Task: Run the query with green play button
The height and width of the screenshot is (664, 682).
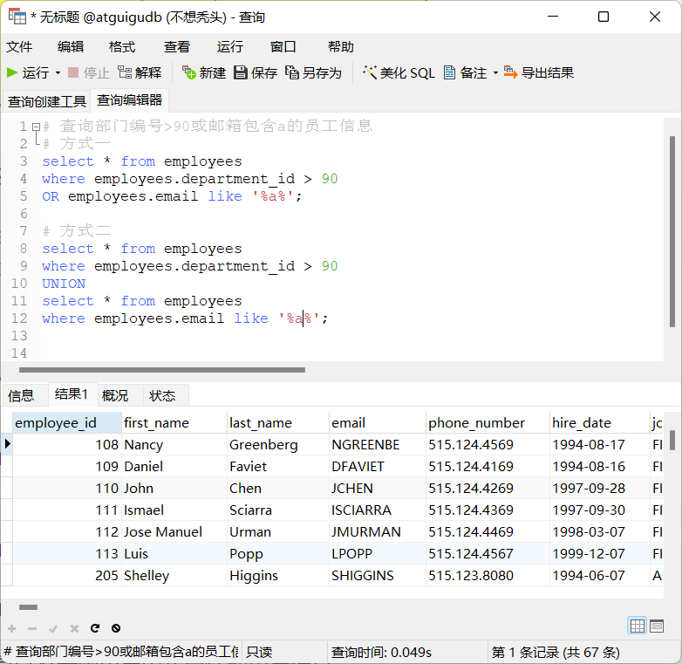Action: pyautogui.click(x=27, y=72)
